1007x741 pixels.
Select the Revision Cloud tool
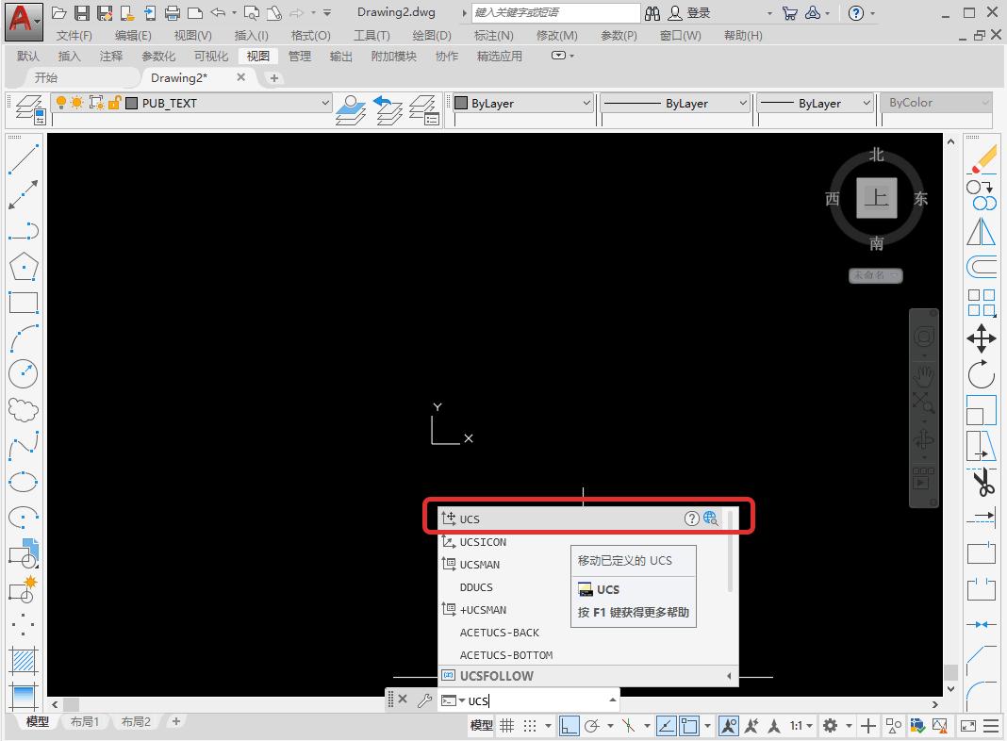coord(24,410)
